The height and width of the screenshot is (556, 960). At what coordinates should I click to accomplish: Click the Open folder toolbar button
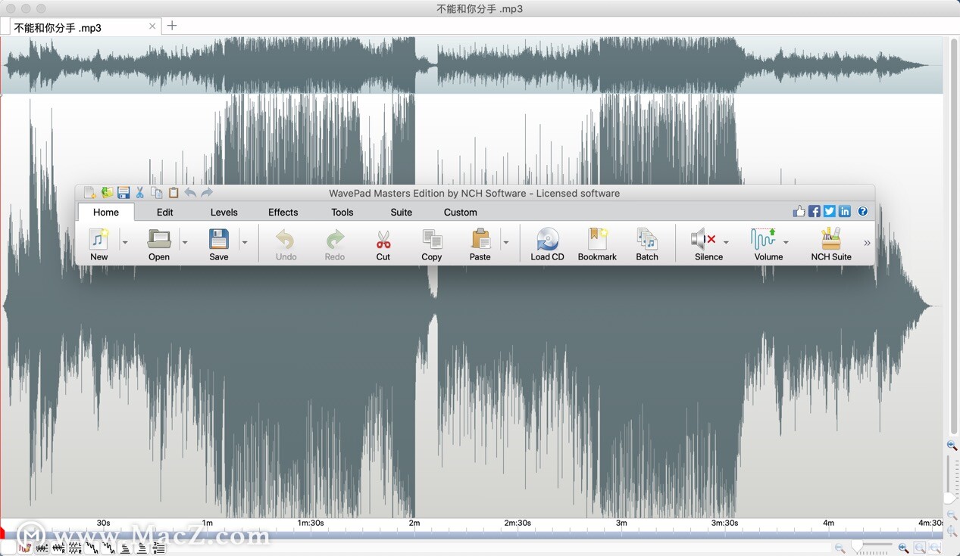click(x=159, y=244)
